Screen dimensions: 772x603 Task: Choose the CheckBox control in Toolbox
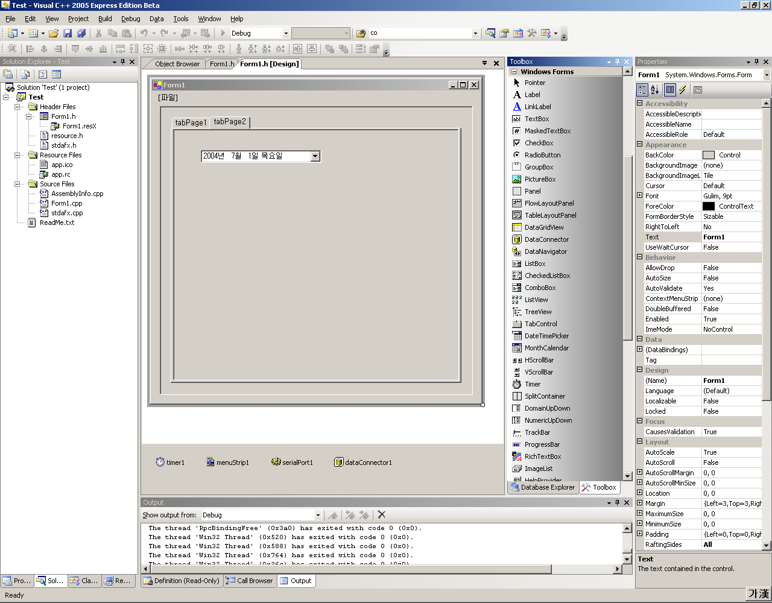click(x=538, y=143)
